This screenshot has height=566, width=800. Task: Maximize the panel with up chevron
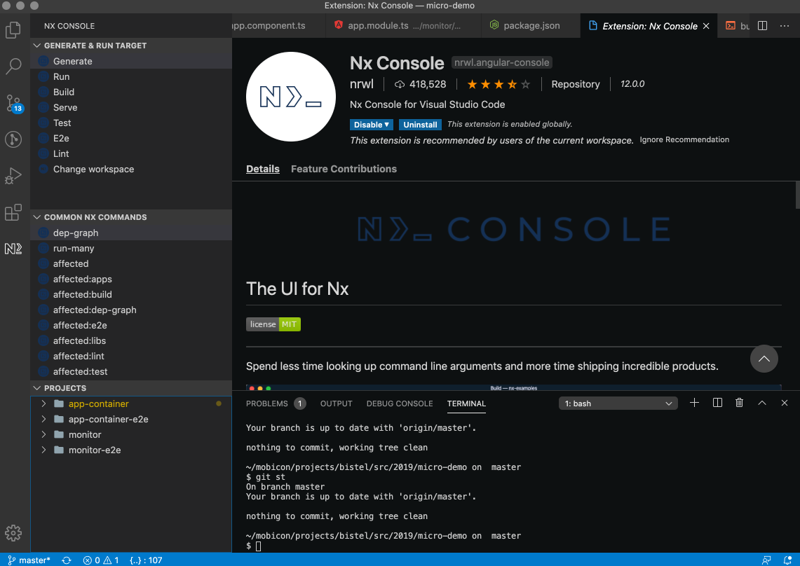click(761, 403)
